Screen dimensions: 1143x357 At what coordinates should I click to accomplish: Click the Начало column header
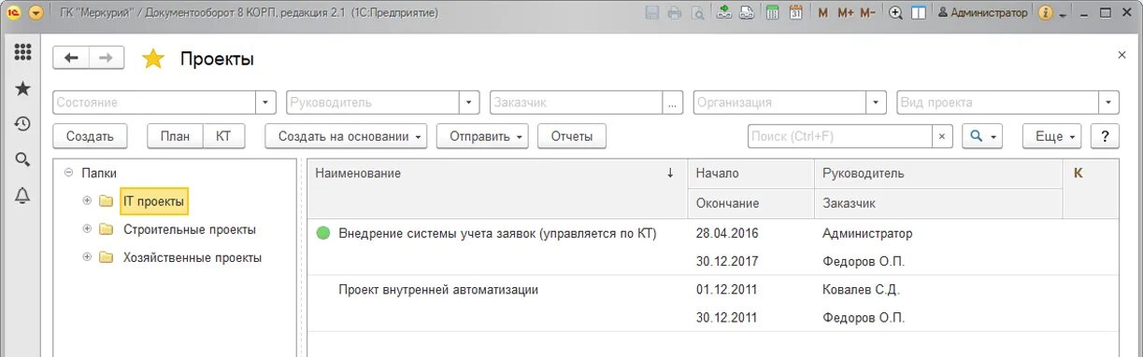[x=750, y=173]
